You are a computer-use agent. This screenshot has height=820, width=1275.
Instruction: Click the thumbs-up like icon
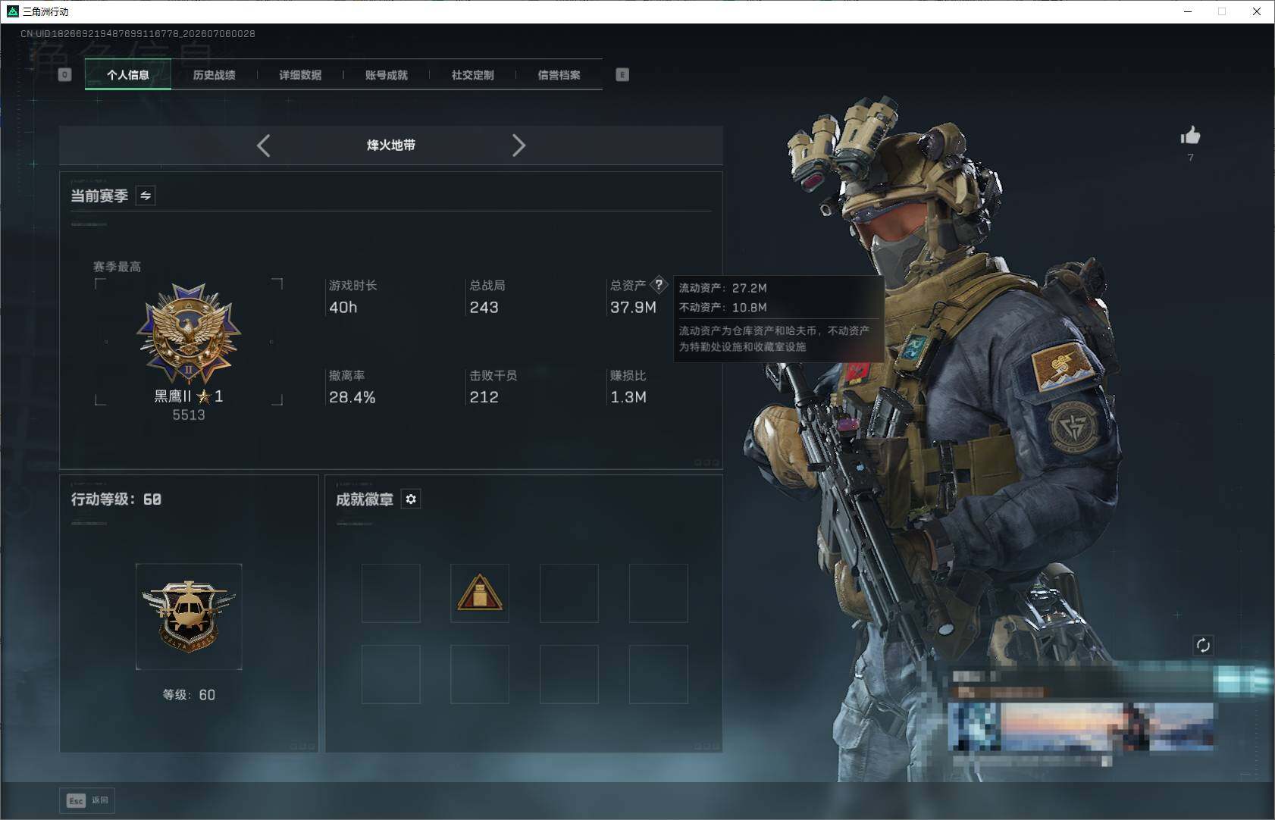coord(1190,136)
